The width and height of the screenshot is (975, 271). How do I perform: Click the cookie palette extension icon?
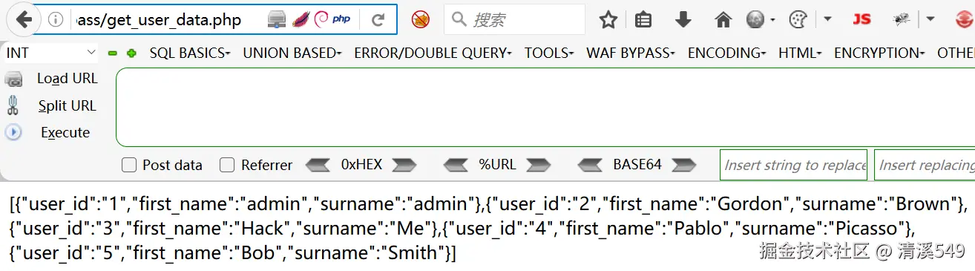coord(798,20)
